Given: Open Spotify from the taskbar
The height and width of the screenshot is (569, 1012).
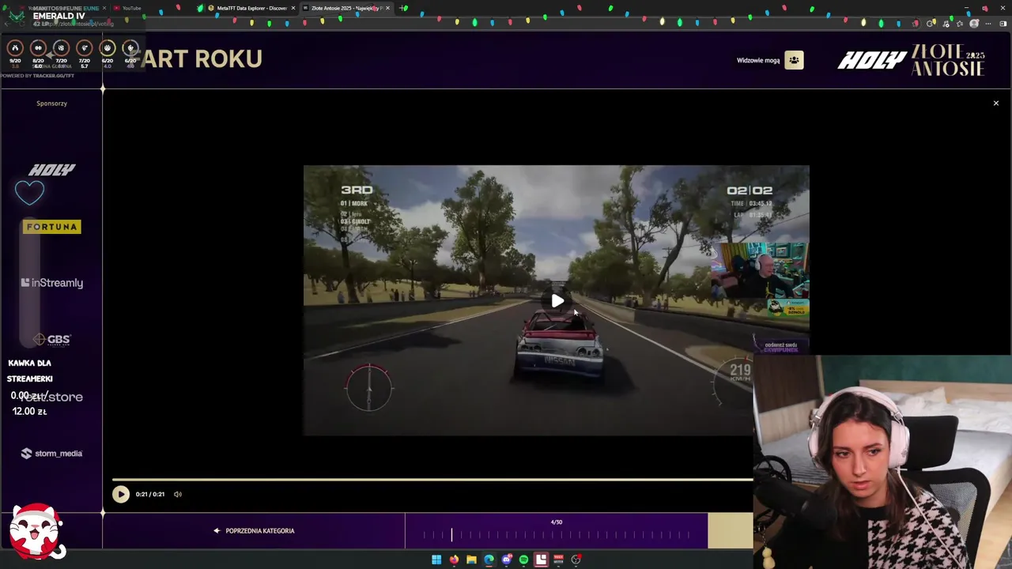Looking at the screenshot, I should coord(523,560).
